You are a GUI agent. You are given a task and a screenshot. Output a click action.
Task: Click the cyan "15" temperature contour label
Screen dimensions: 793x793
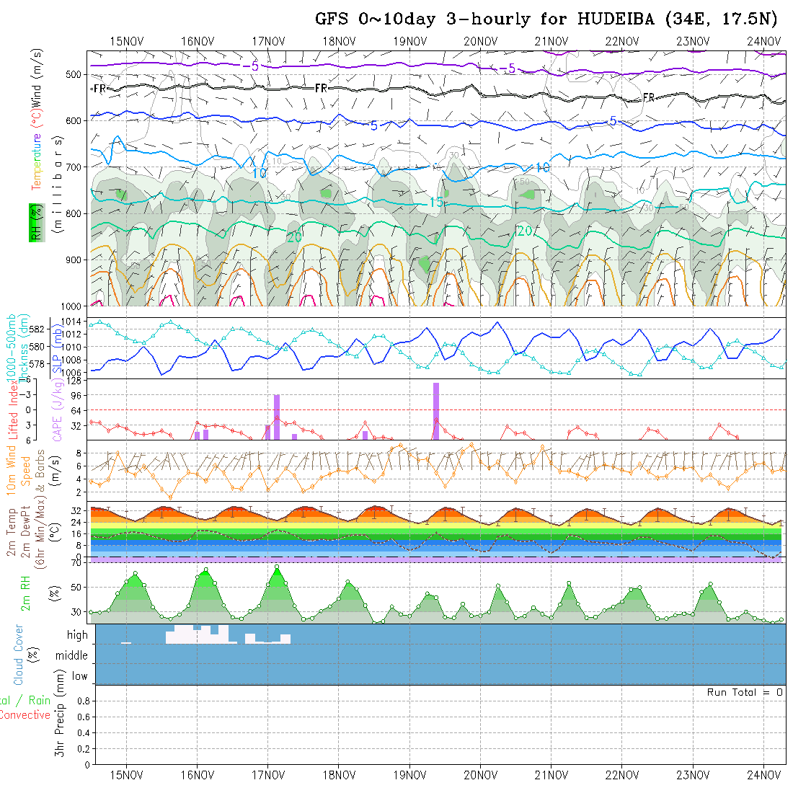436,203
